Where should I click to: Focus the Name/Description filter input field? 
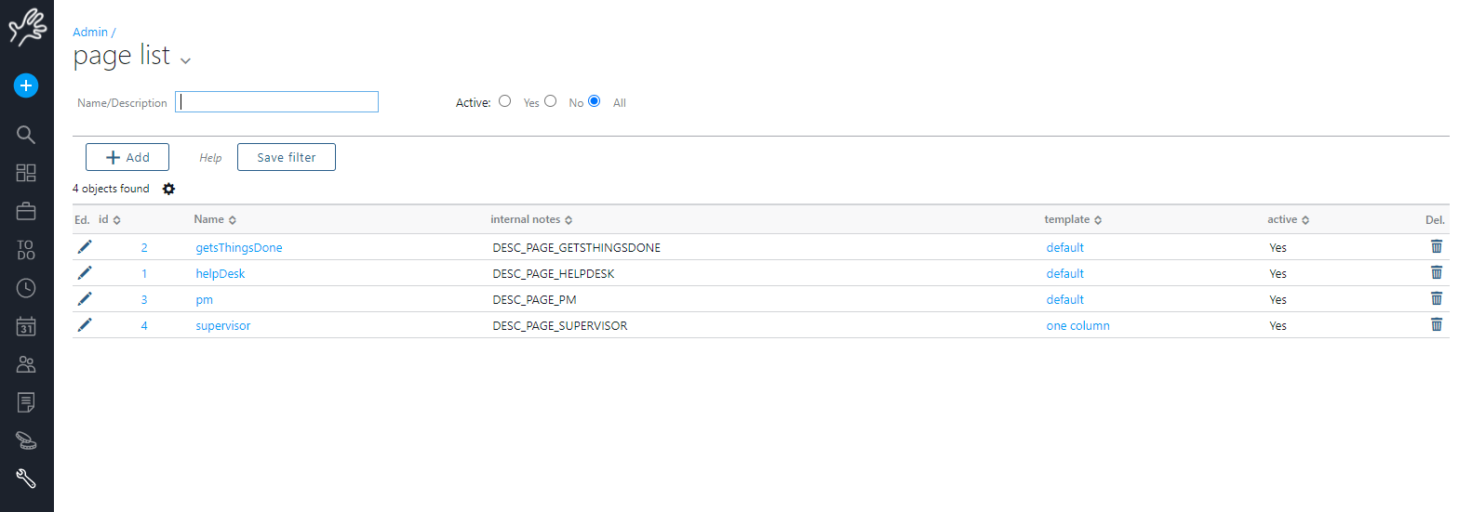coord(277,102)
